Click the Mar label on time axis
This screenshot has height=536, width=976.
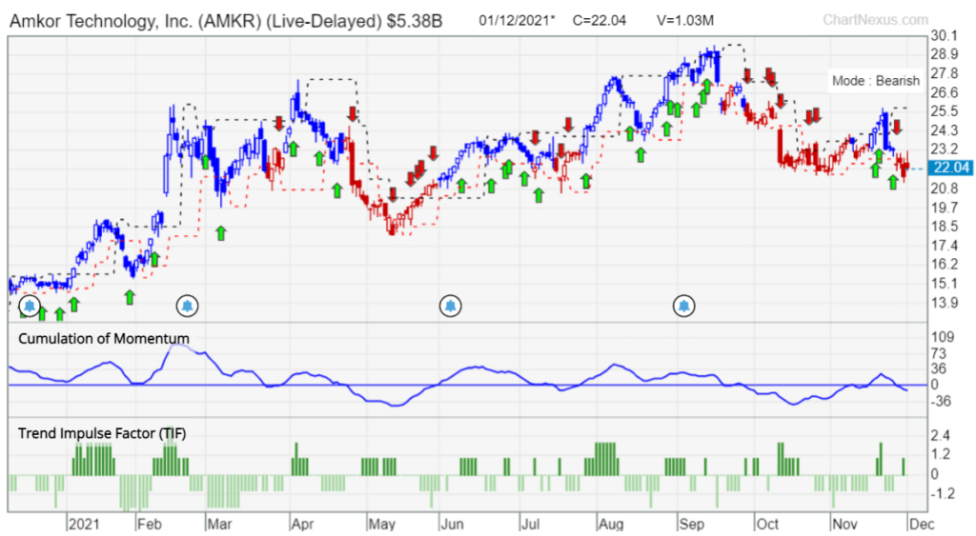(219, 524)
